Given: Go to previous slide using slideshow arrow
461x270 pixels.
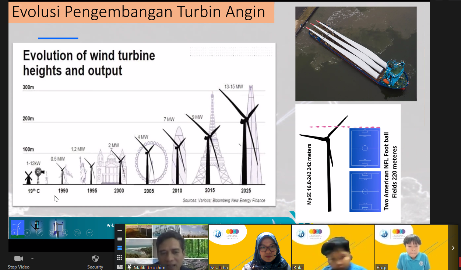Looking at the screenshot, I should (15, 233).
